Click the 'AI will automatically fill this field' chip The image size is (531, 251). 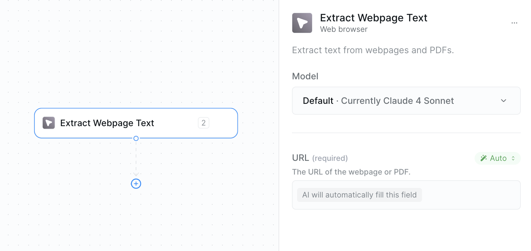click(359, 195)
